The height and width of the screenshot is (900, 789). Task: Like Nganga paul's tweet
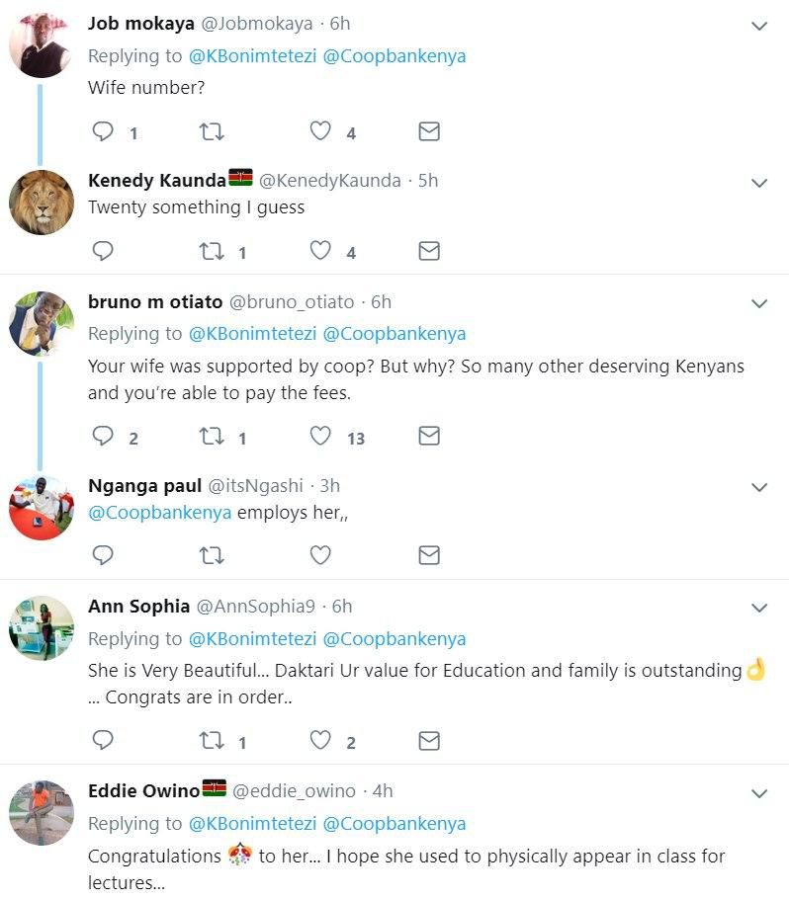point(320,555)
